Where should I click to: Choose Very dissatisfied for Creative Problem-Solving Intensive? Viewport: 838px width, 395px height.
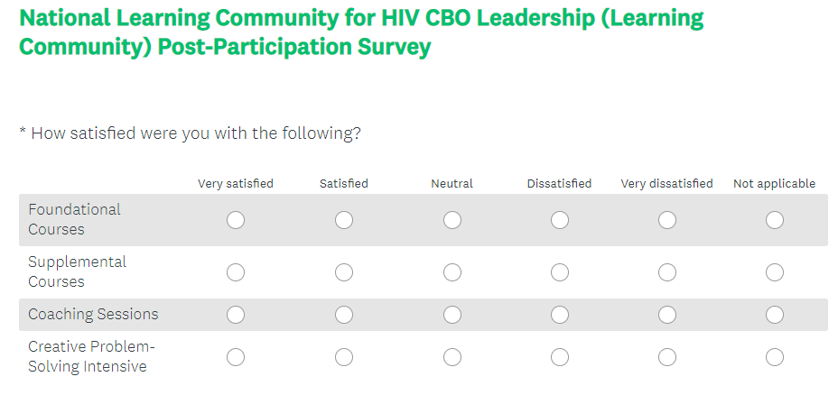(667, 357)
